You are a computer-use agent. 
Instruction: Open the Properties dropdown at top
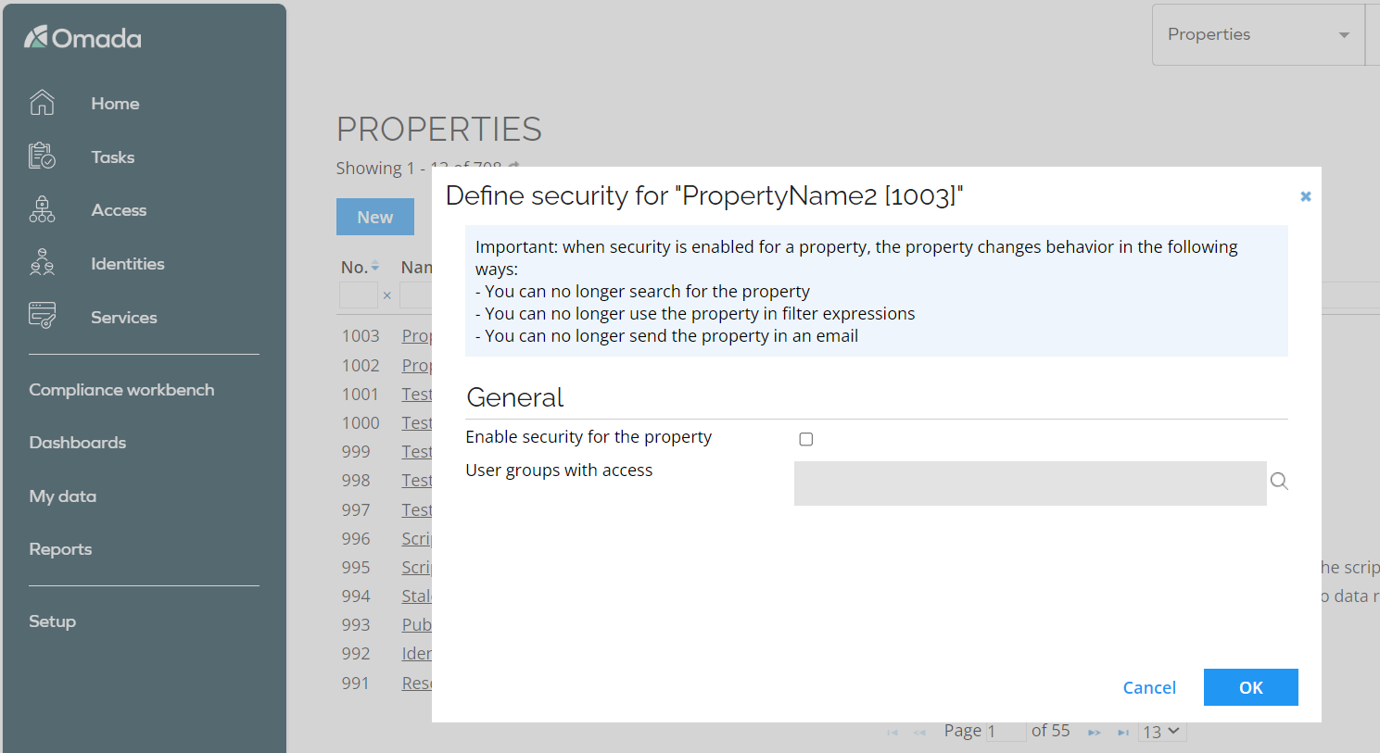tap(1258, 34)
